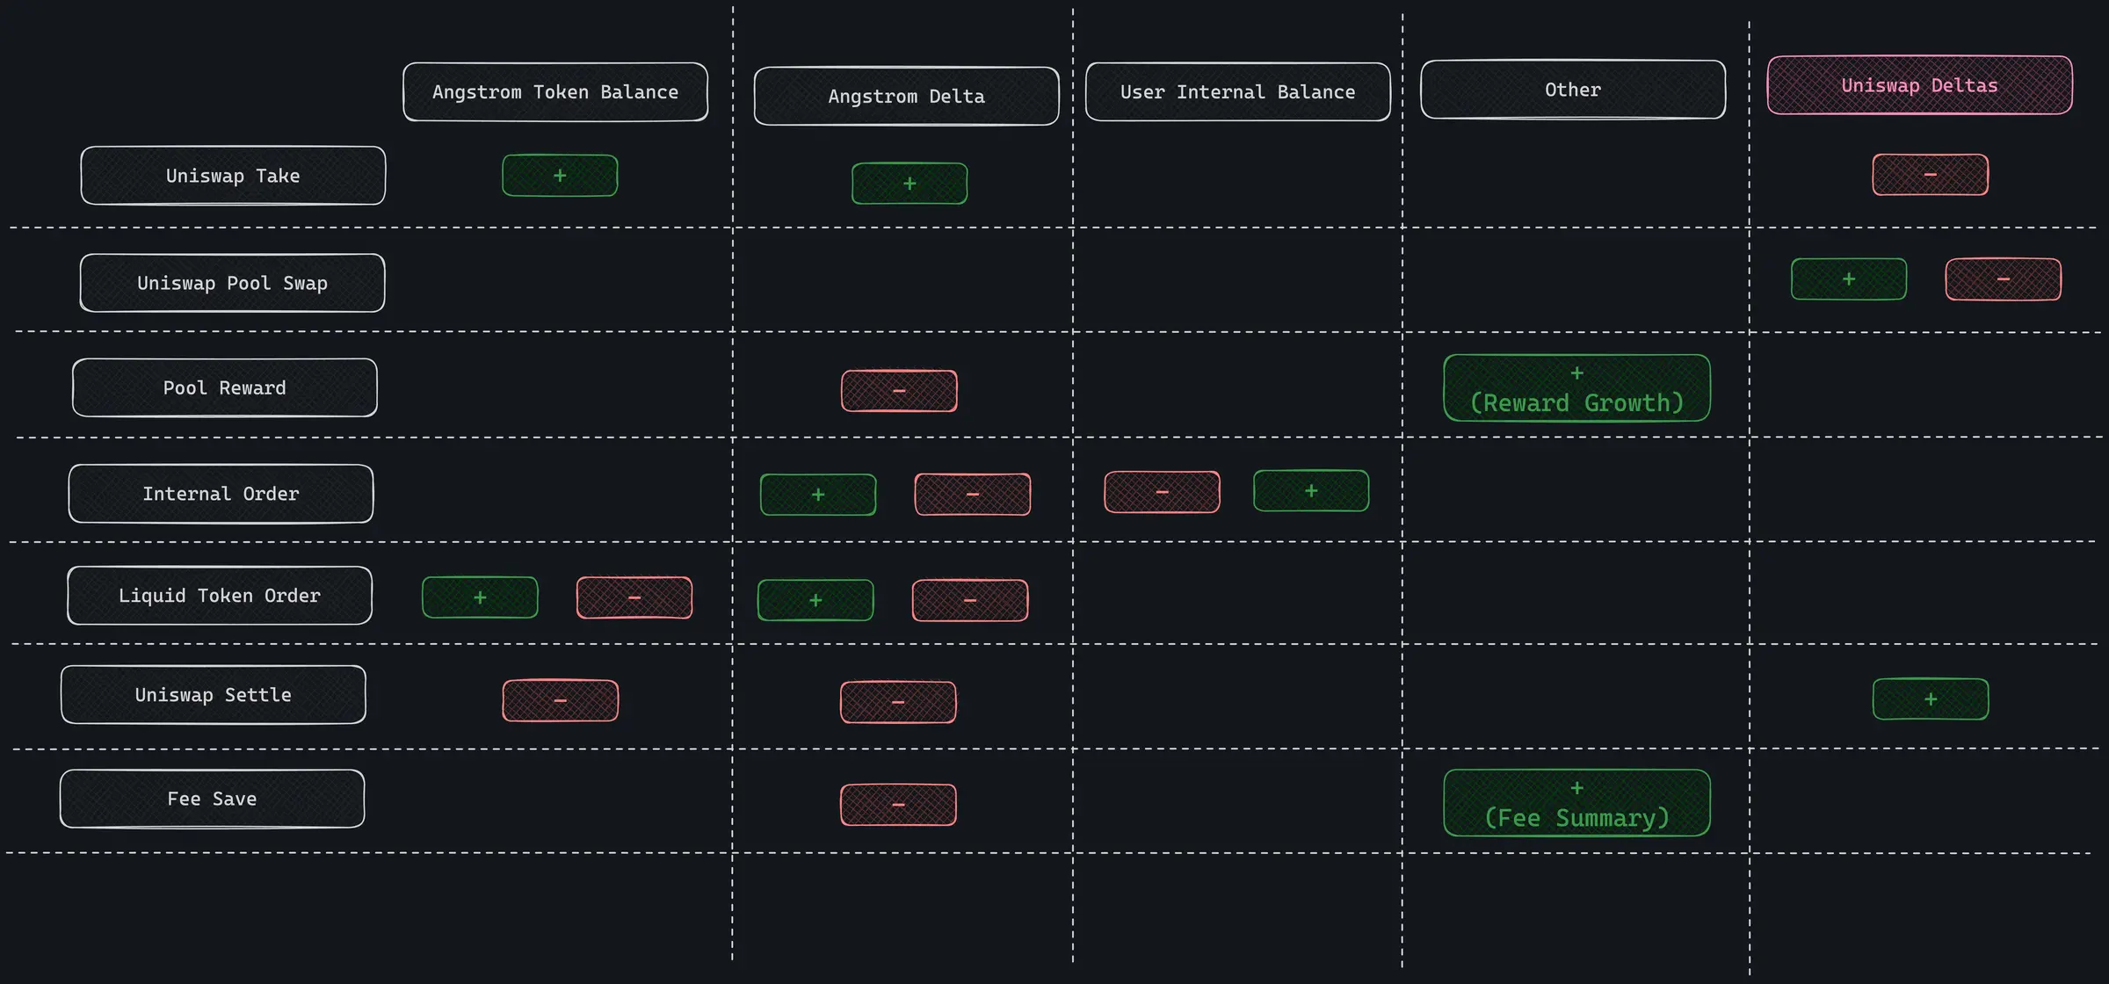The image size is (2109, 984).
Task: Select the Other column header box
Action: click(x=1573, y=89)
